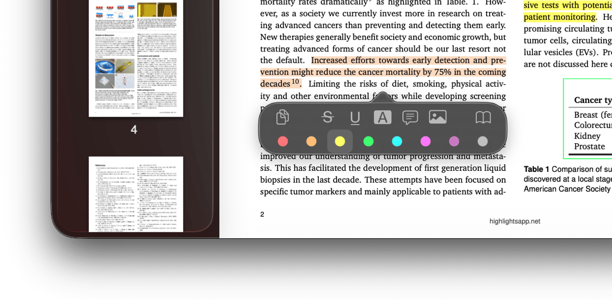This screenshot has width=612, height=306.
Task: Select the cyan highlight color
Action: coord(397,141)
